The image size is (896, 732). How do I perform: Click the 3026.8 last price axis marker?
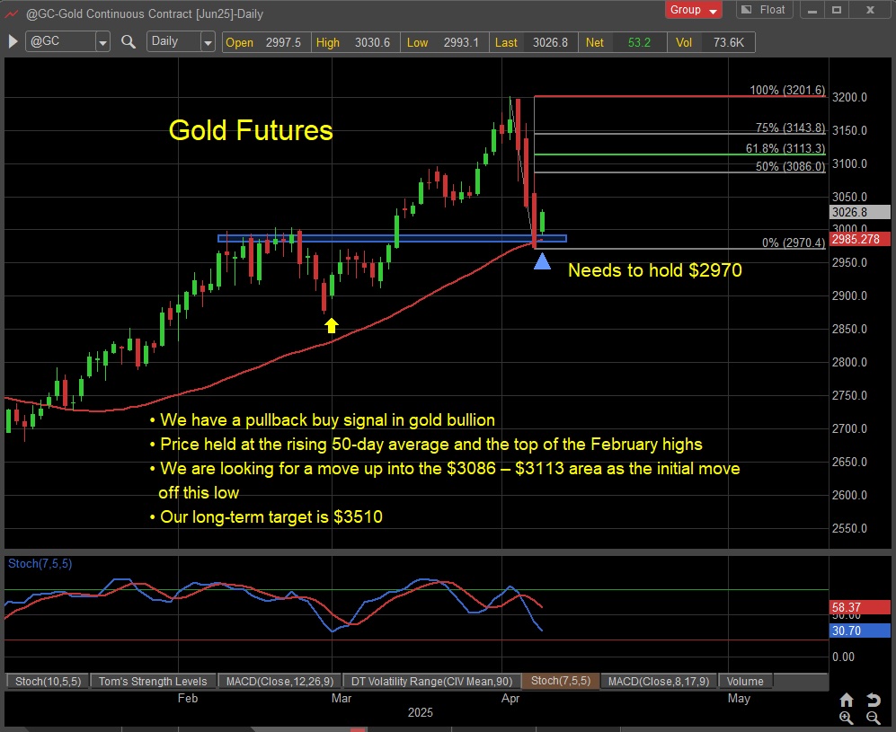click(859, 212)
